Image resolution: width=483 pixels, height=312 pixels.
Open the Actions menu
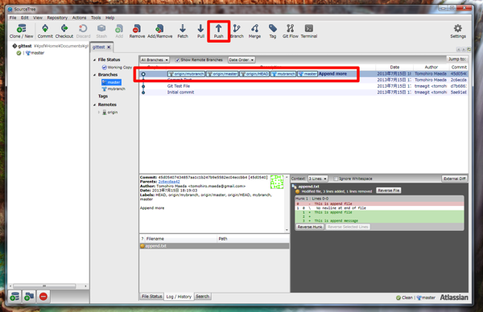tap(79, 18)
